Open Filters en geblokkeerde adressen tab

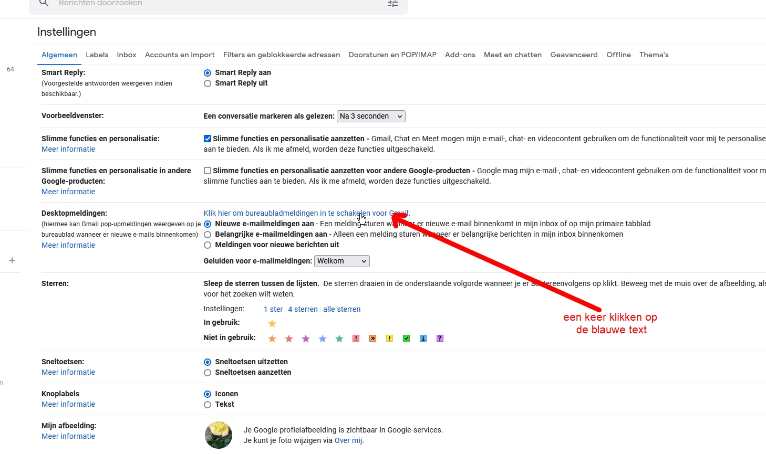(x=281, y=55)
